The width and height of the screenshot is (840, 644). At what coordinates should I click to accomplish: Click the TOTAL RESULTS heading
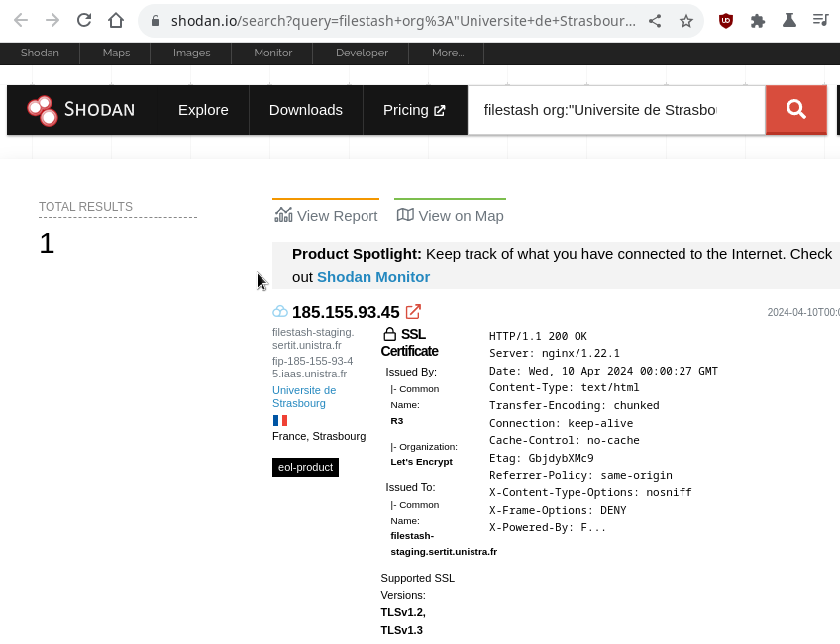tap(85, 207)
